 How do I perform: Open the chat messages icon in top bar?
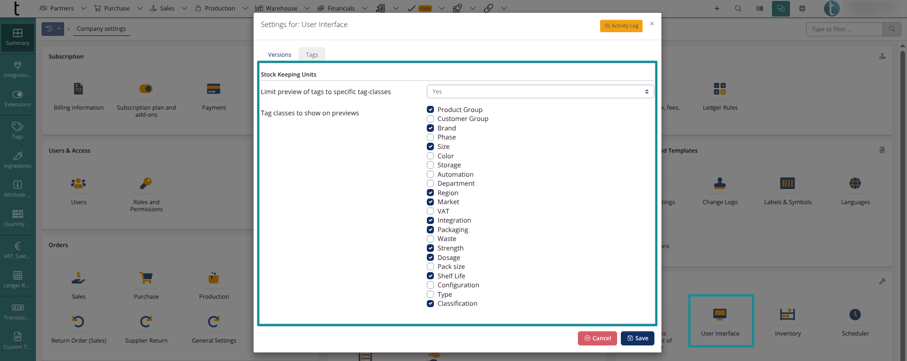781,9
